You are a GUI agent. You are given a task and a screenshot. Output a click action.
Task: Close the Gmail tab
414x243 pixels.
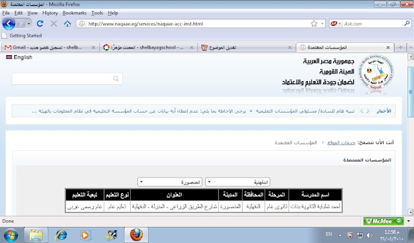pos(93,47)
